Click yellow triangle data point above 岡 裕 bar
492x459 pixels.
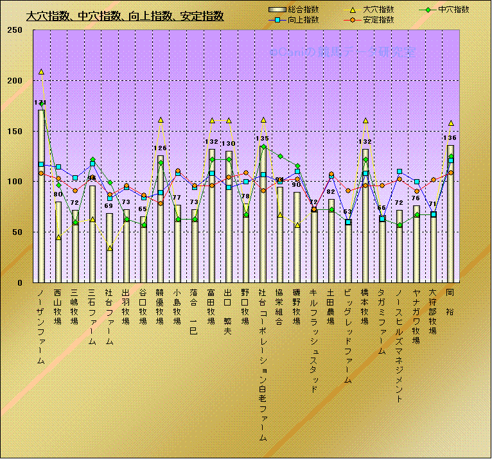[450, 123]
